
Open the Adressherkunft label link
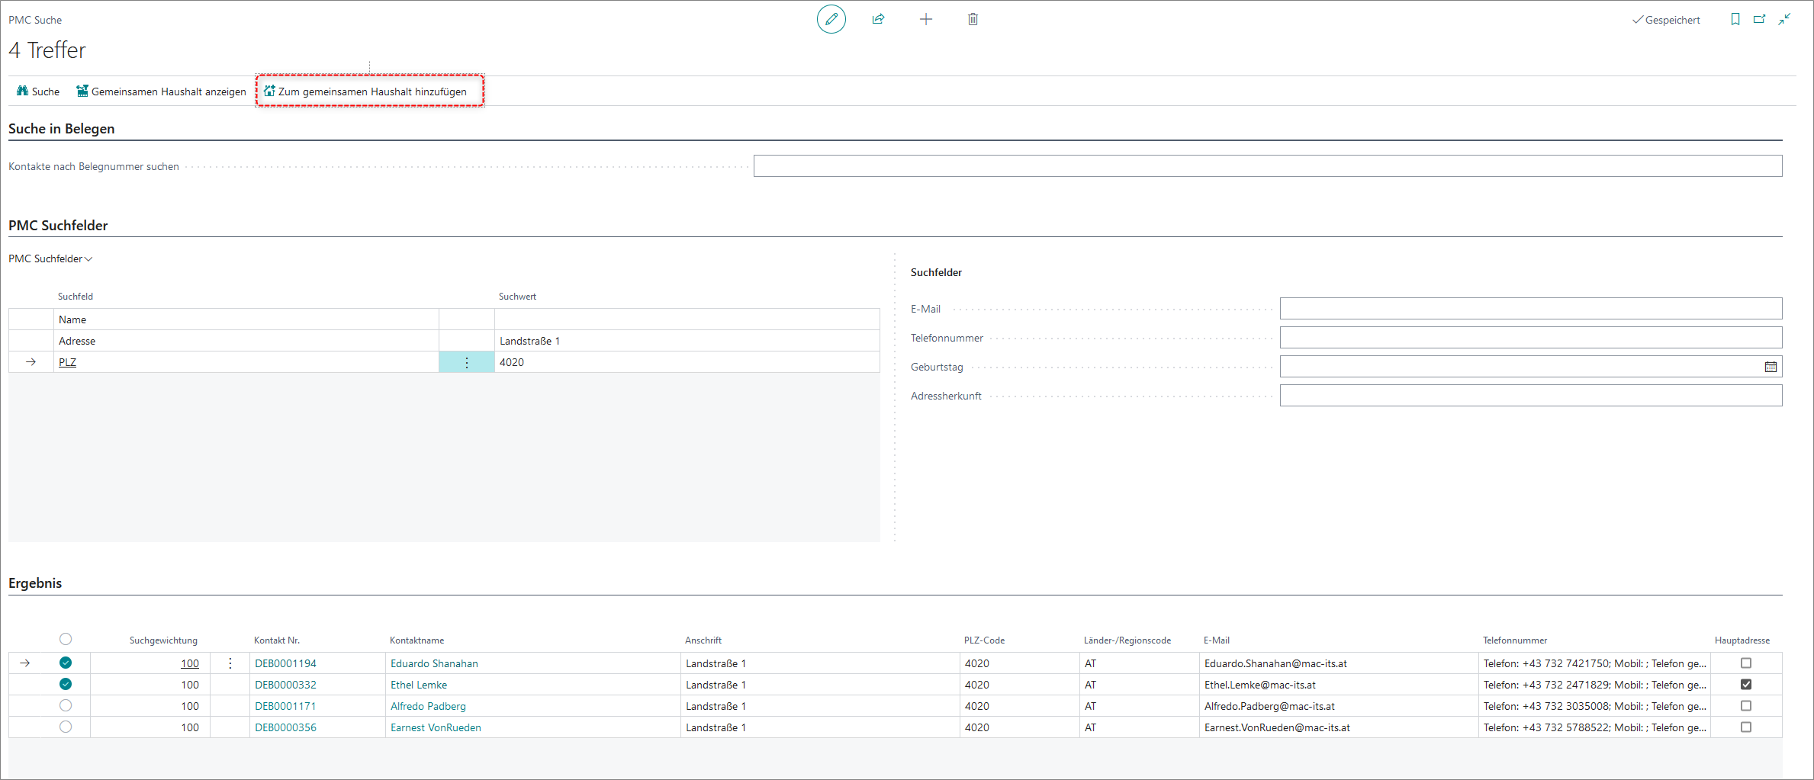click(946, 396)
